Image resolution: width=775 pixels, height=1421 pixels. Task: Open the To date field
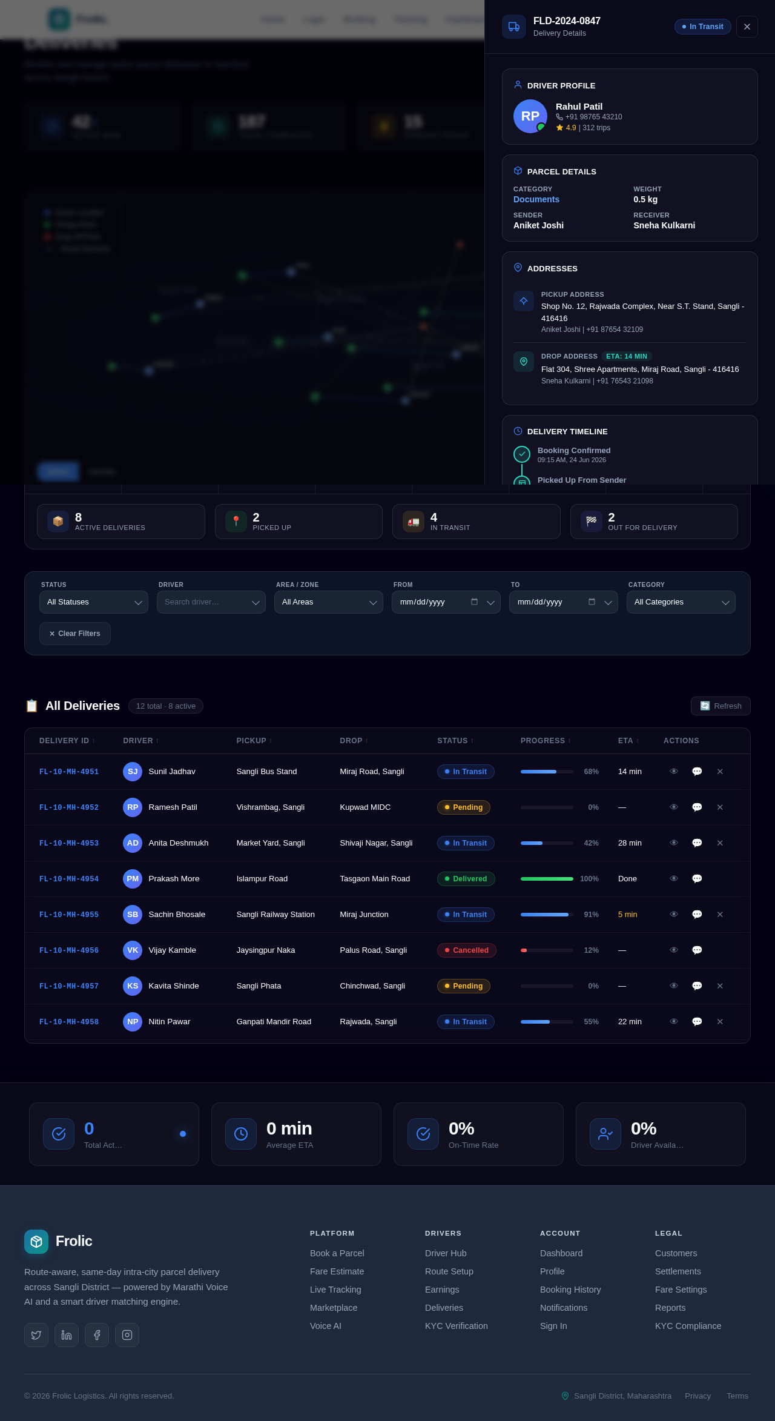[564, 602]
